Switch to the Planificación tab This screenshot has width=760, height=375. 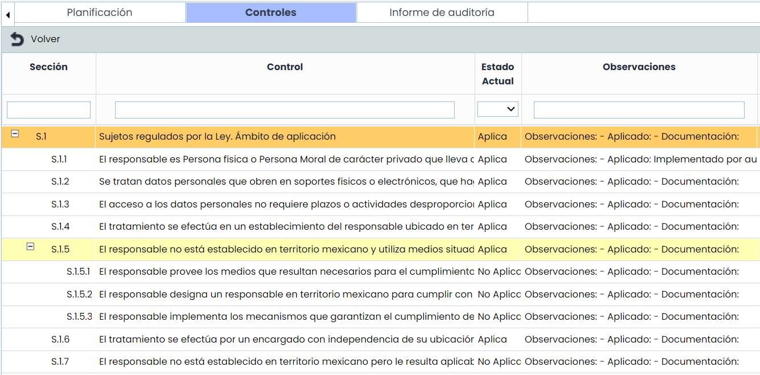click(x=100, y=13)
